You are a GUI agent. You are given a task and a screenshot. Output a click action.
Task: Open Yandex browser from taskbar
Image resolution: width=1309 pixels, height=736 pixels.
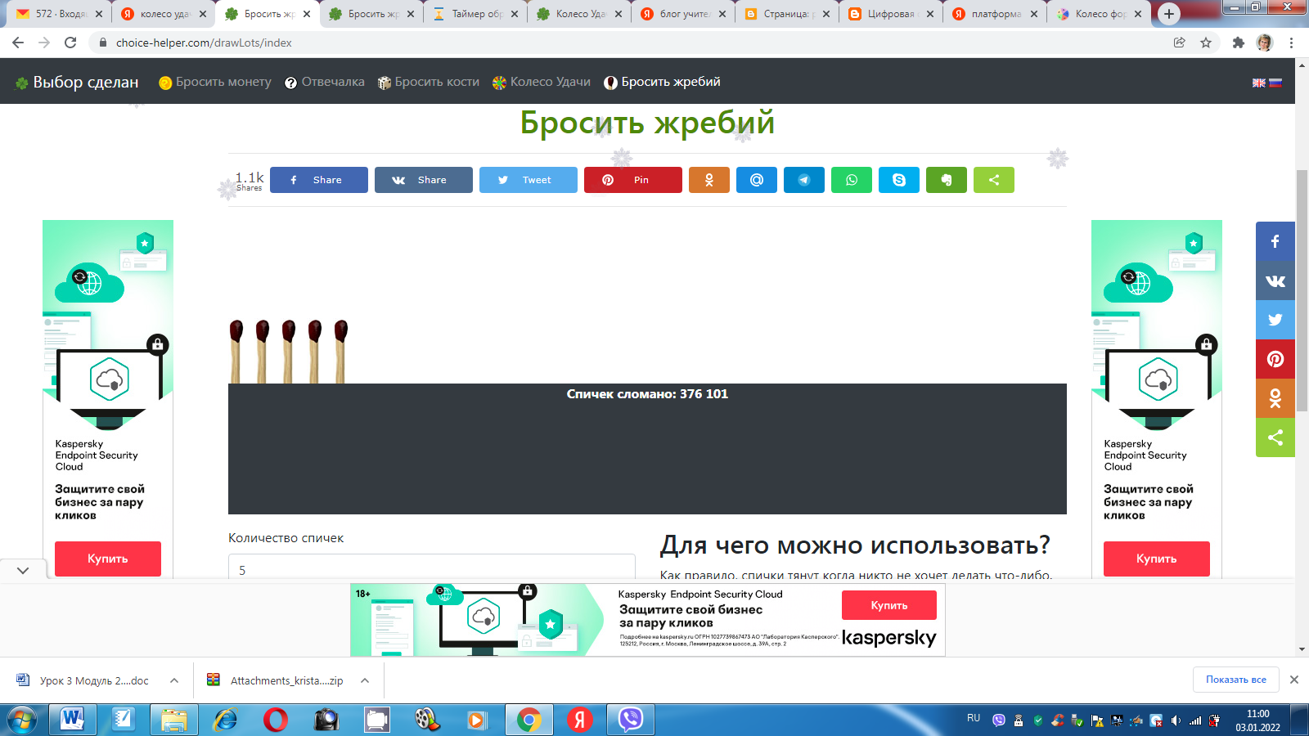point(580,720)
